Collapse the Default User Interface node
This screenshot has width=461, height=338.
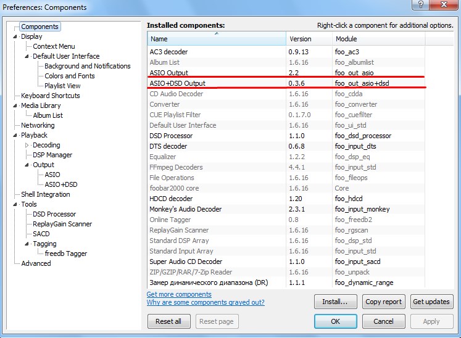27,56
